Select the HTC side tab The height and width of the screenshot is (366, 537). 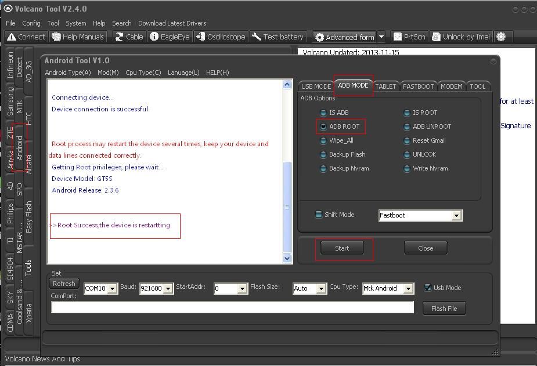click(29, 118)
